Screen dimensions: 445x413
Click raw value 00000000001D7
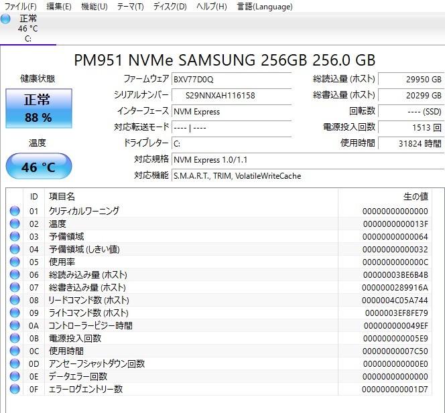click(395, 389)
